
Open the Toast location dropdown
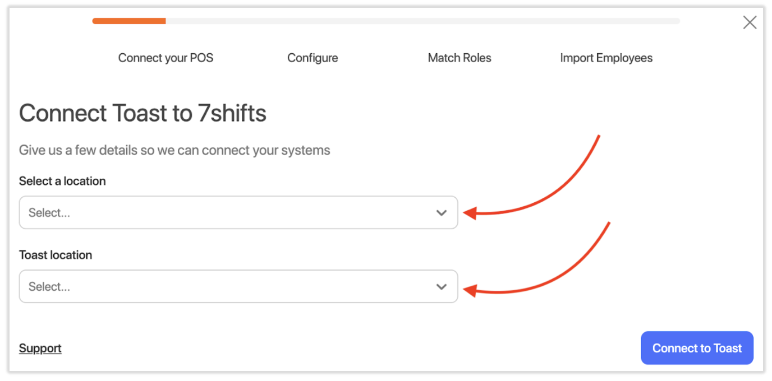click(x=238, y=286)
